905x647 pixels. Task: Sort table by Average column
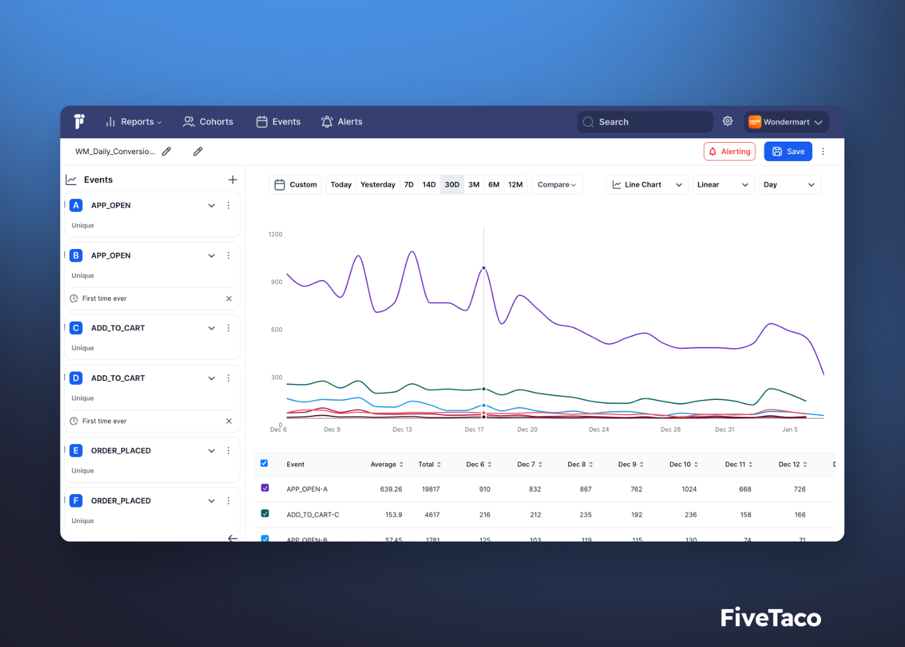click(387, 464)
